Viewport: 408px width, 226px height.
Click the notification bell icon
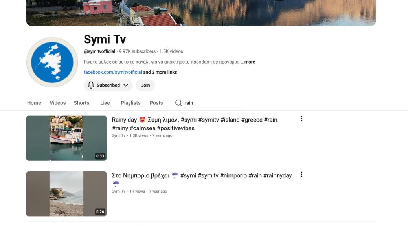tap(91, 85)
